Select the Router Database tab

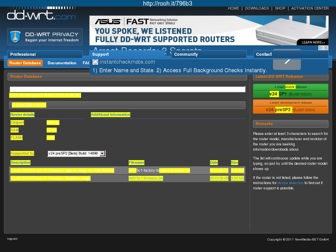tap(25, 63)
